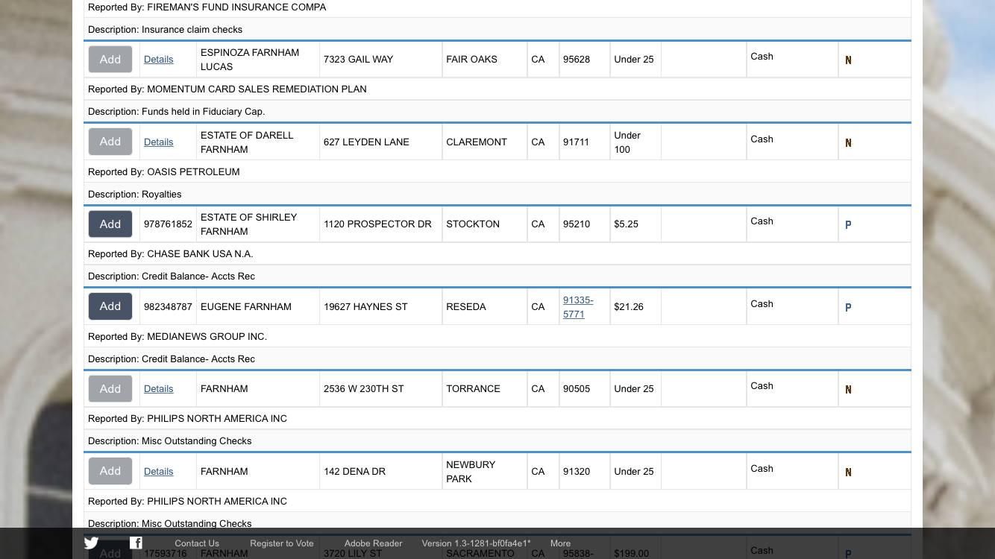The width and height of the screenshot is (995, 559).
Task: Click the city FAIR OAKS
Action: coord(471,59)
